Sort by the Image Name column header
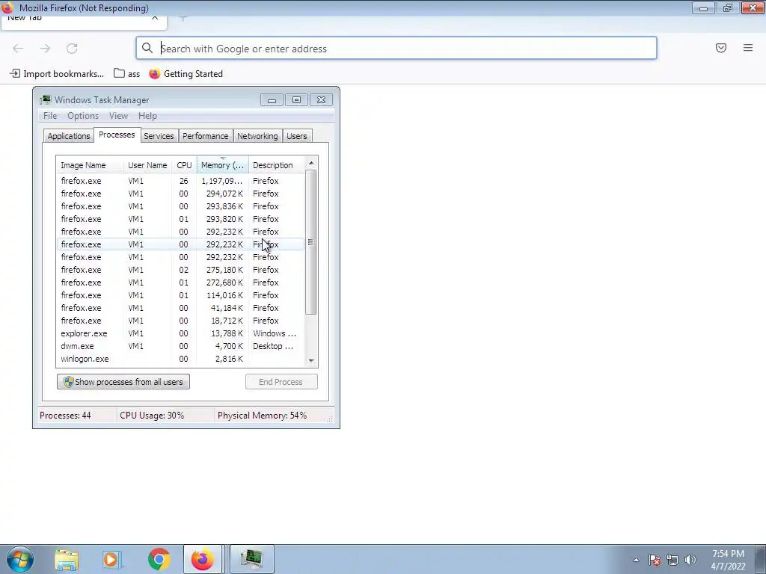Viewport: 766px width, 574px height. point(90,165)
